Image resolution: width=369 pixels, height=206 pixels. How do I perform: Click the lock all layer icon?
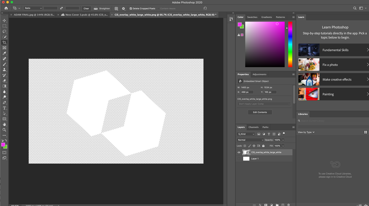(263, 146)
